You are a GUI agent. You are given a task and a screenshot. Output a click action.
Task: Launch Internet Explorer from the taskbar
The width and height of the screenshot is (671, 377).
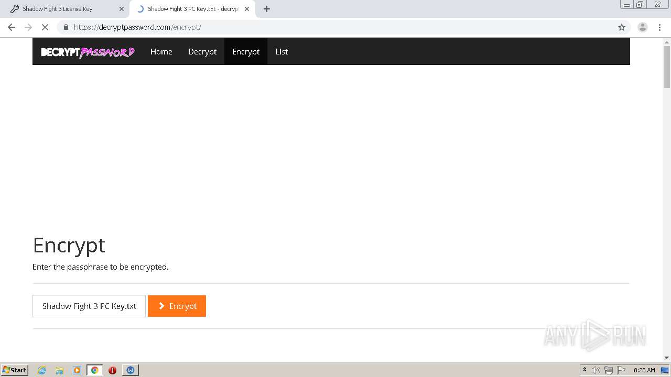42,370
